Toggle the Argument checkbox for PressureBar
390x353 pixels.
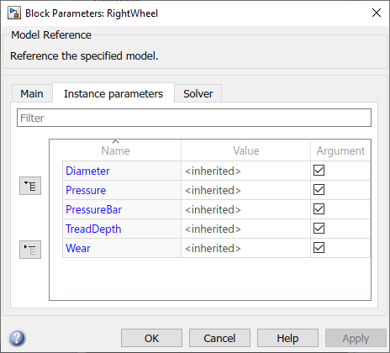[x=319, y=209]
